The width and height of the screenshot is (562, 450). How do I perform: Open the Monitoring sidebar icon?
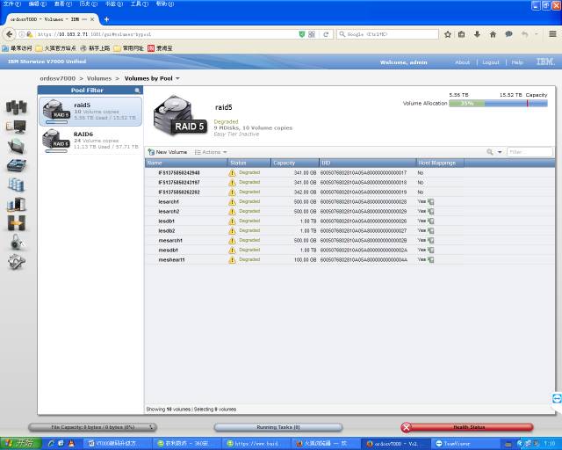coord(16,127)
